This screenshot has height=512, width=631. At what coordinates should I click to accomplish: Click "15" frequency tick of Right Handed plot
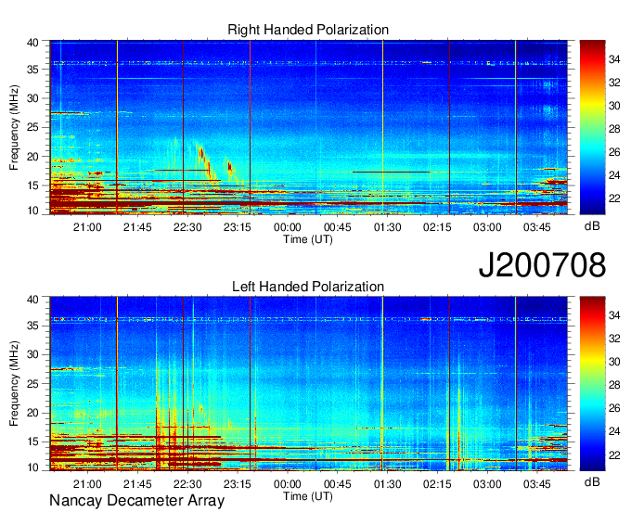tap(32, 186)
